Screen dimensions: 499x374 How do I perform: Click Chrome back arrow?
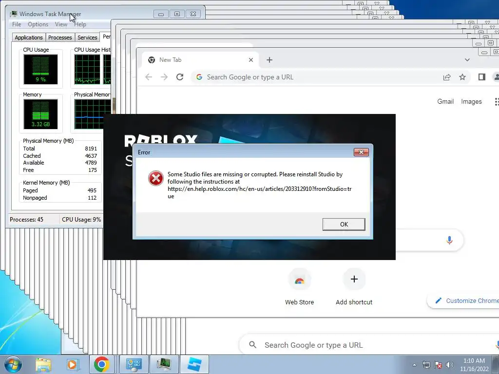coord(149,77)
